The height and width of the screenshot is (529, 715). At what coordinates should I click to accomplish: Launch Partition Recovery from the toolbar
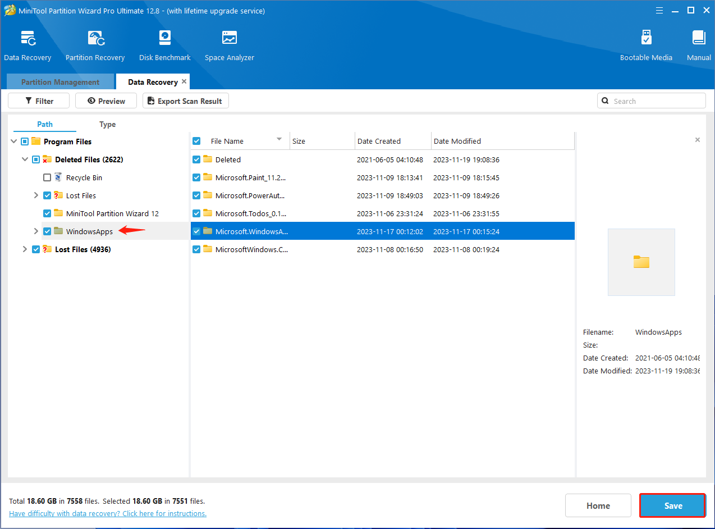click(x=95, y=38)
